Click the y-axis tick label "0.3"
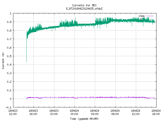The image size is (161, 121). 9,73
